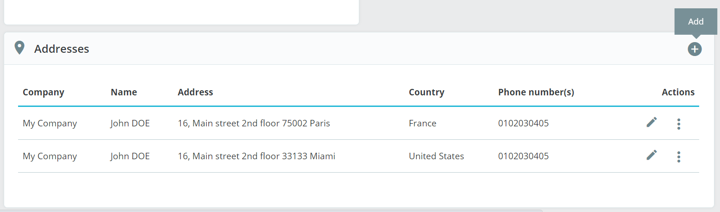Select the 75002 Paris address text
This screenshot has width=720, height=212.
coord(254,124)
